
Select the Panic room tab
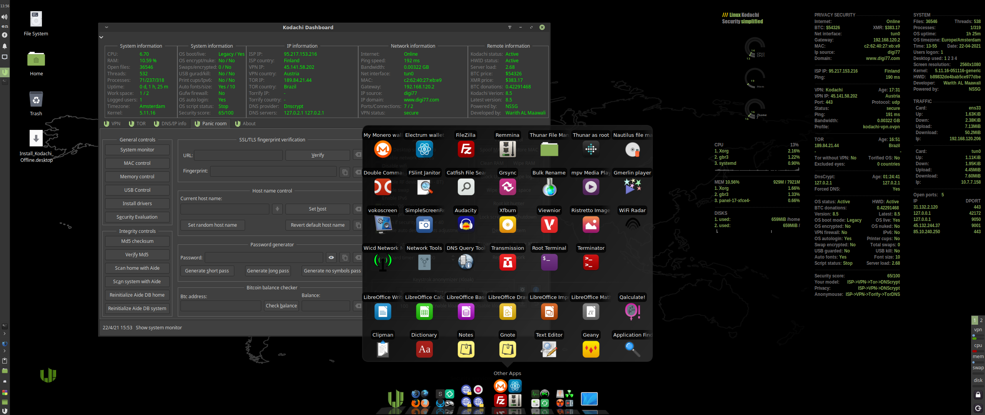click(x=210, y=124)
